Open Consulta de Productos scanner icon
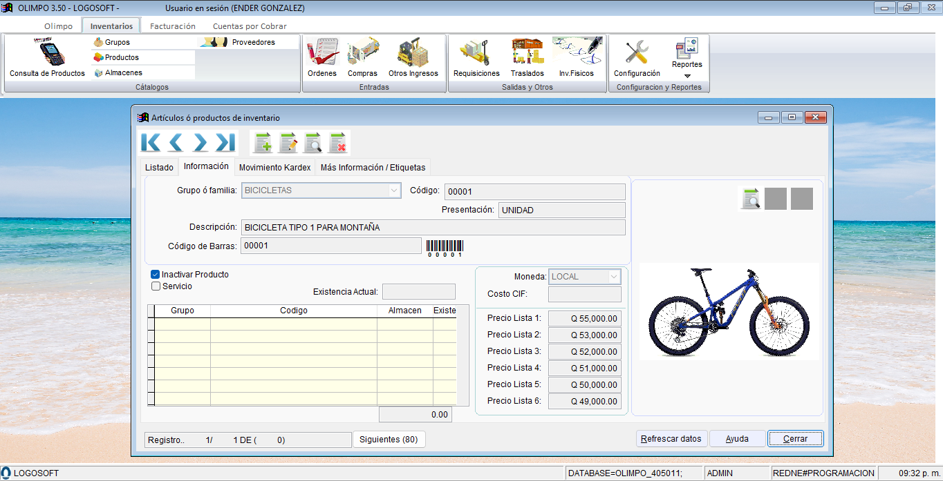Image resolution: width=943 pixels, height=481 pixels. (47, 52)
